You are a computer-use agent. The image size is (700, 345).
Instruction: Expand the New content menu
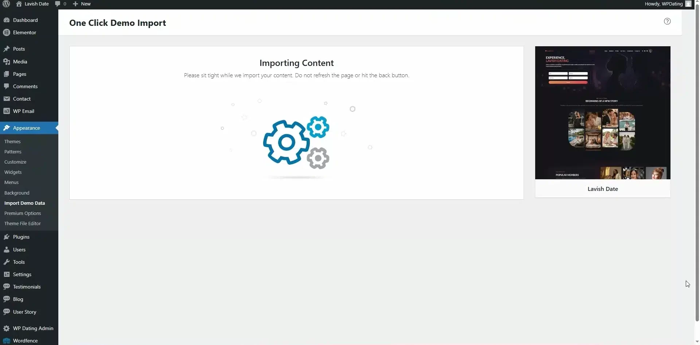point(82,4)
